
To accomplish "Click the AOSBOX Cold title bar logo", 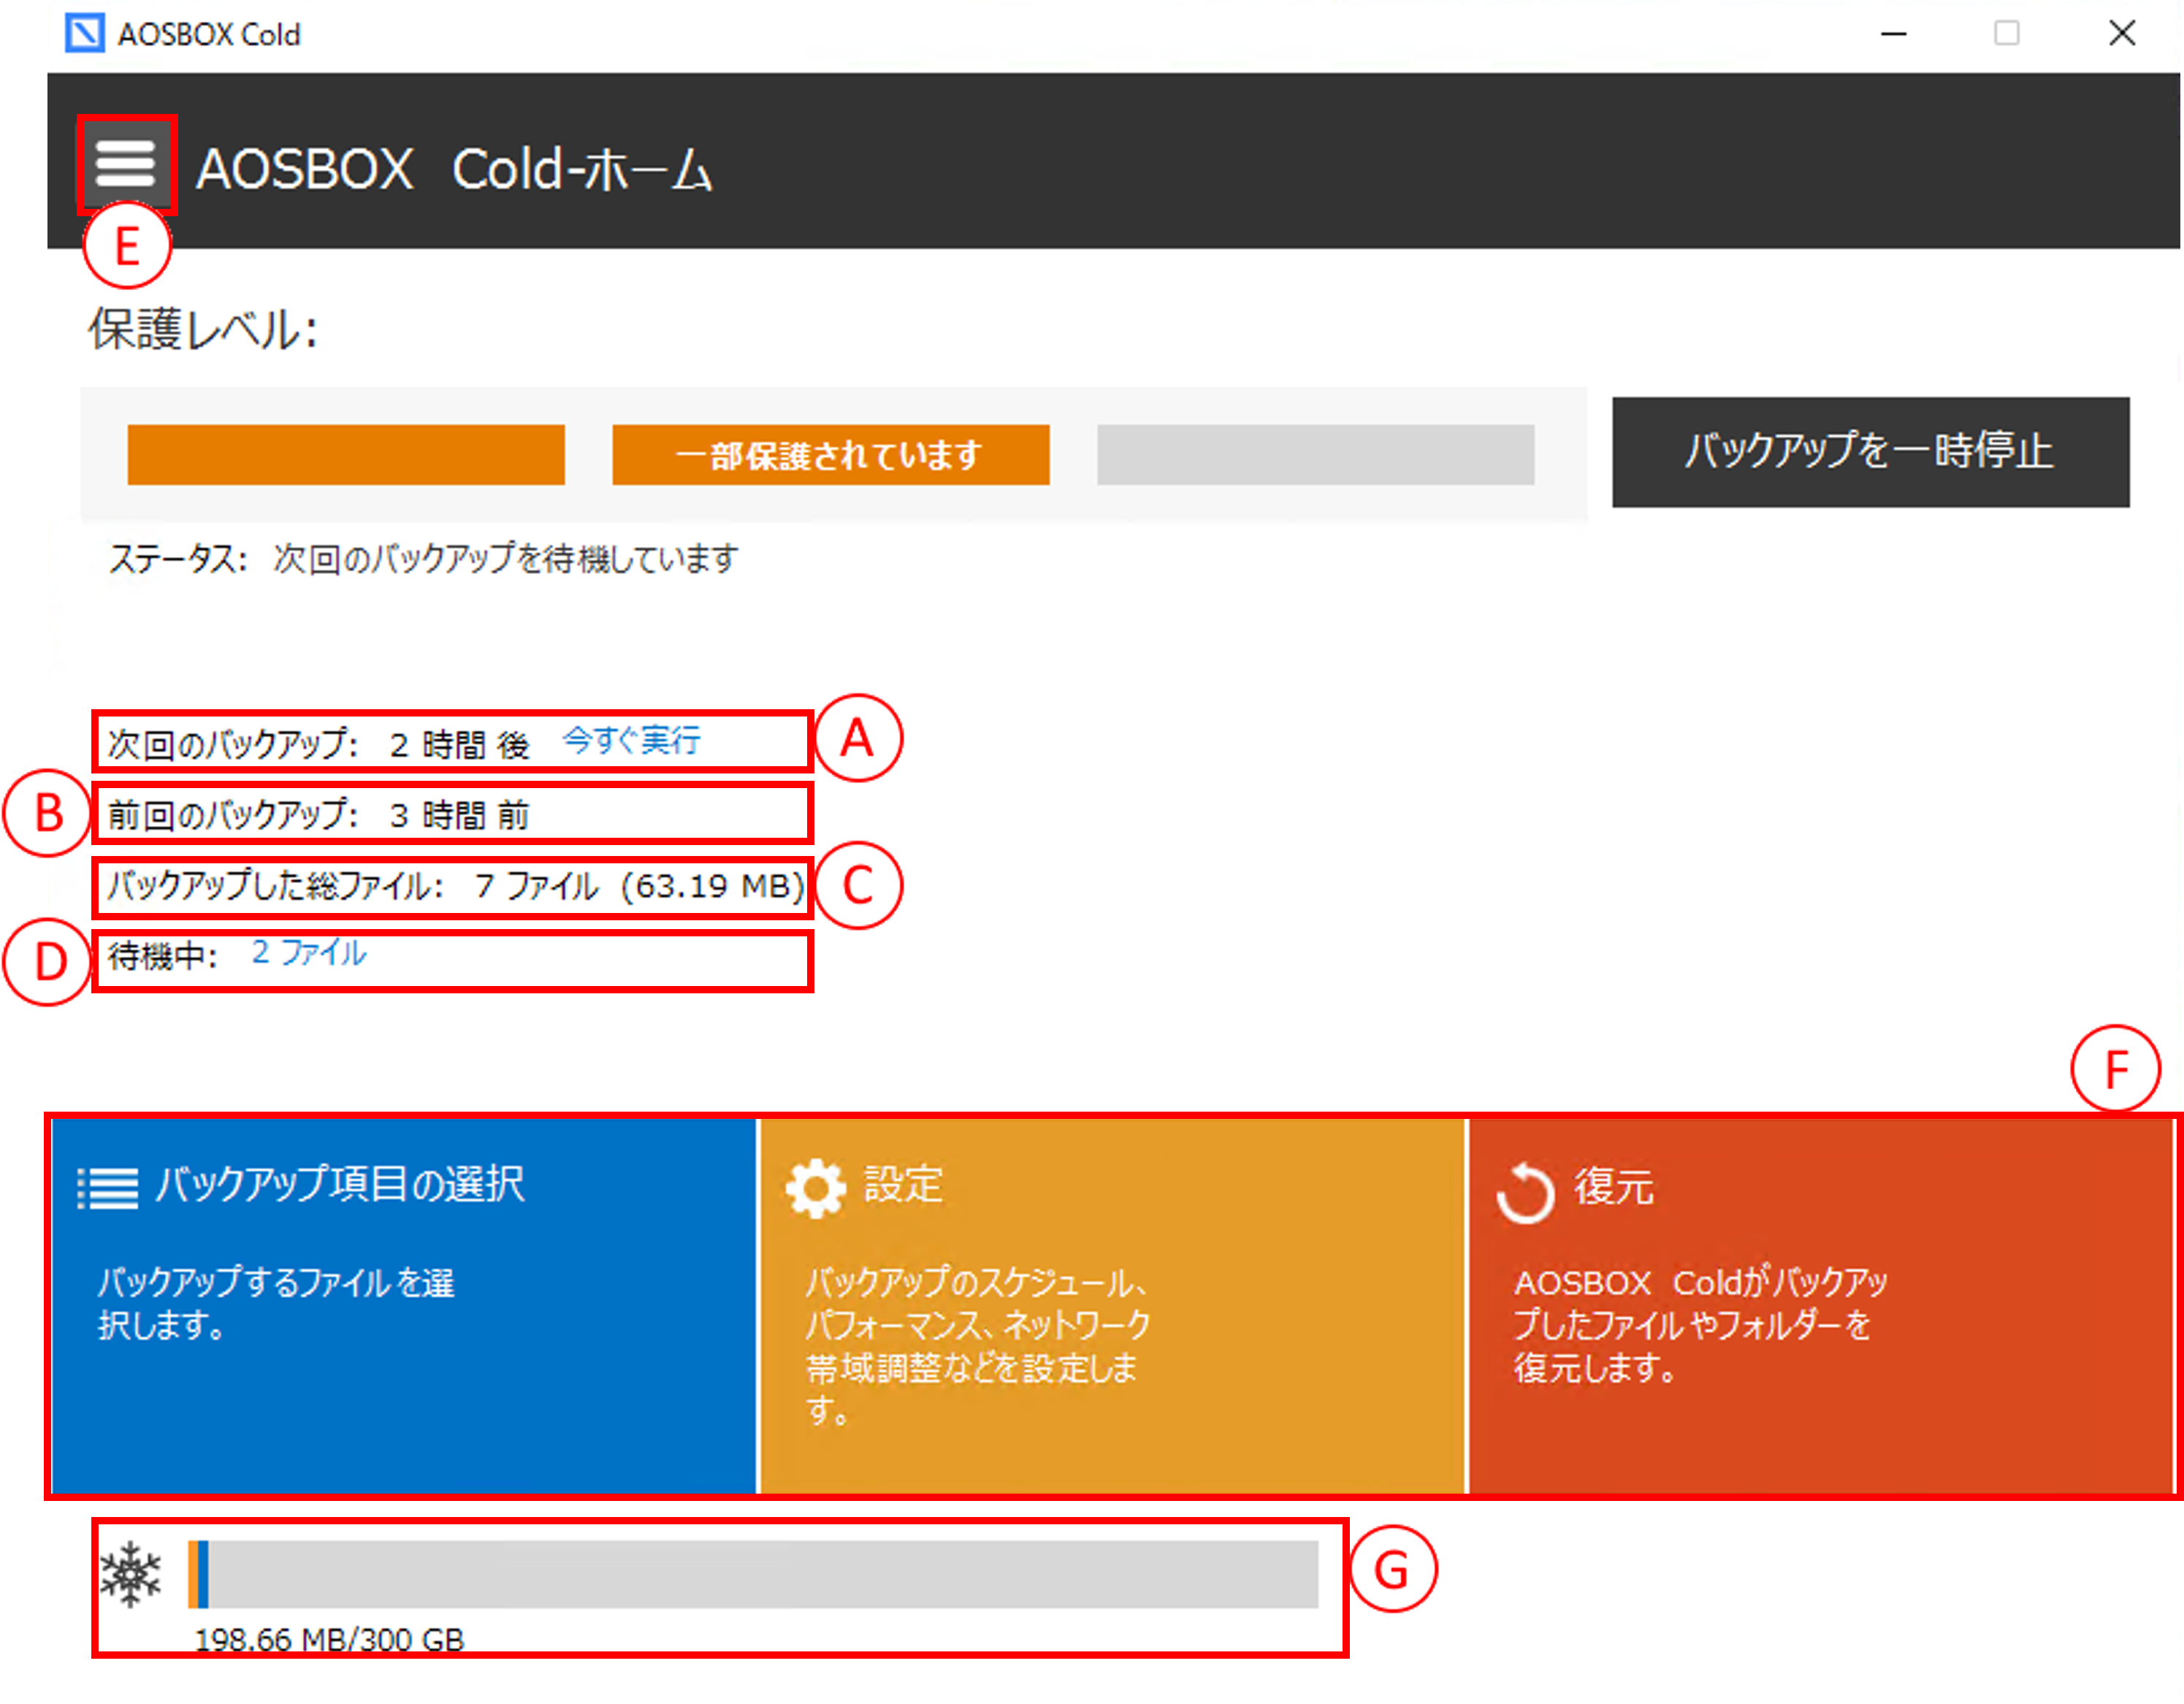I will (84, 33).
